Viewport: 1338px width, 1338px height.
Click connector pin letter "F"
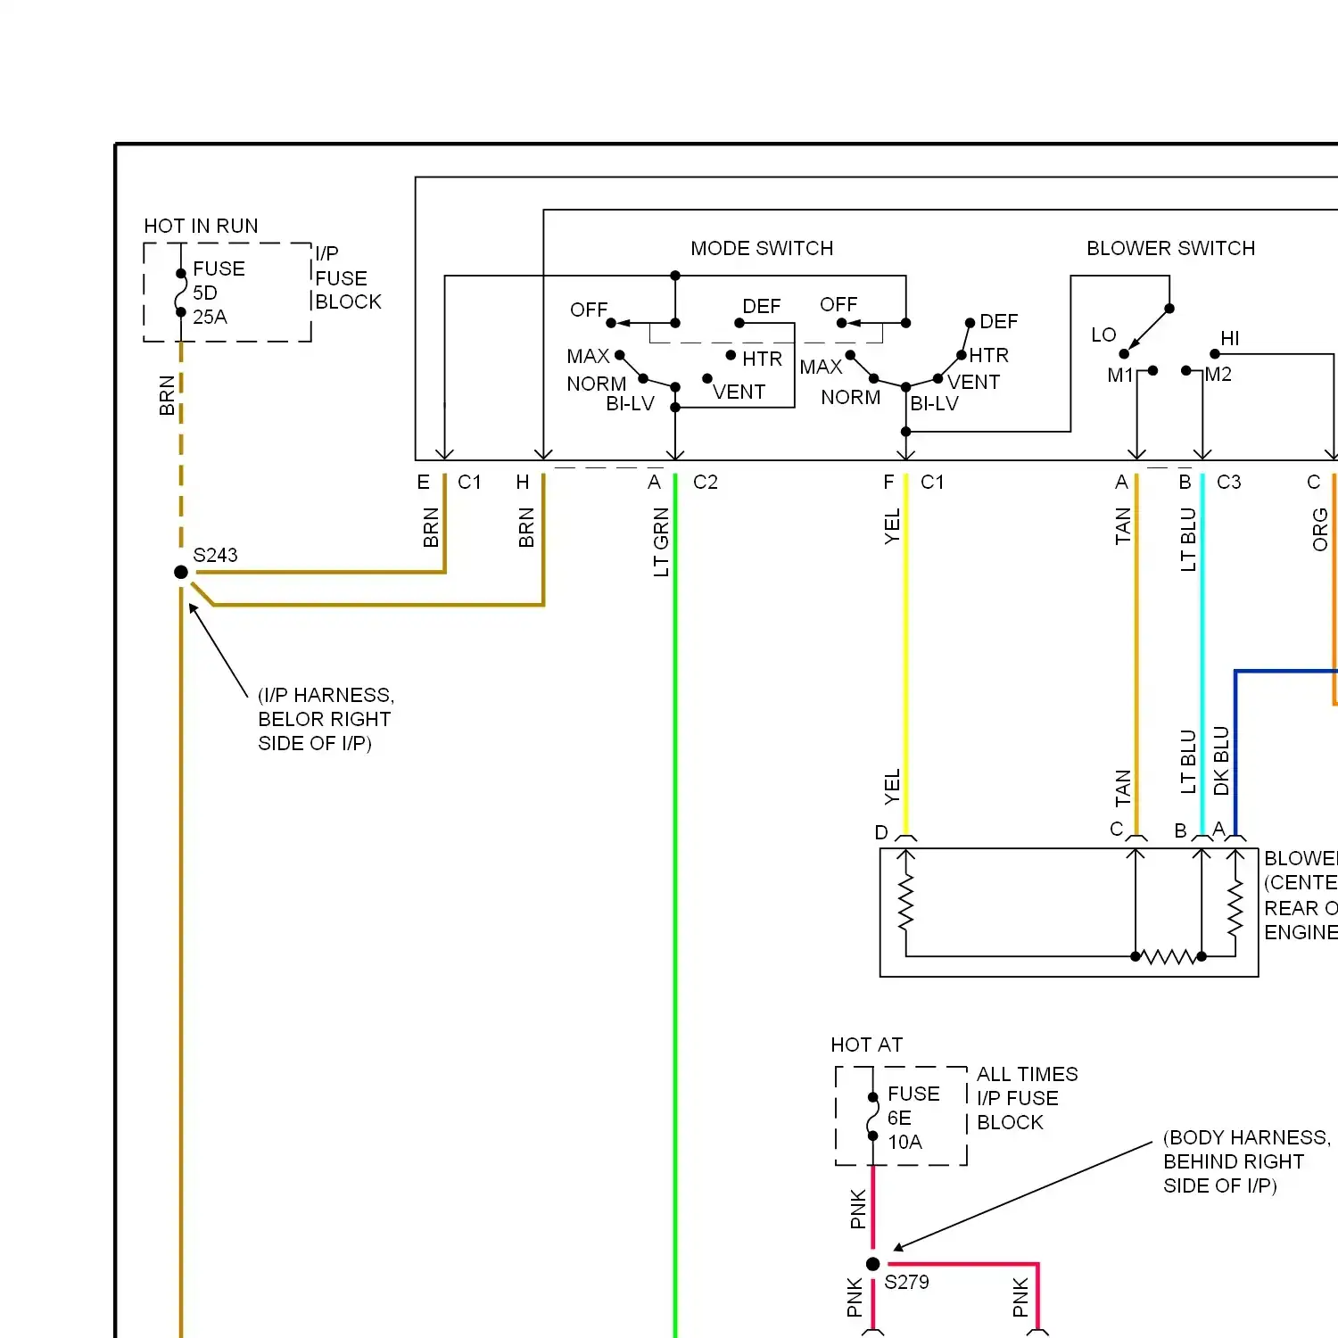[x=888, y=482]
